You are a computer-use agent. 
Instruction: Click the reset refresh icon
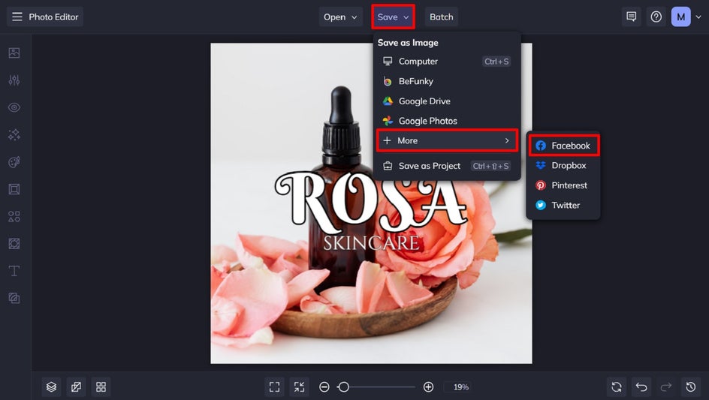[617, 387]
